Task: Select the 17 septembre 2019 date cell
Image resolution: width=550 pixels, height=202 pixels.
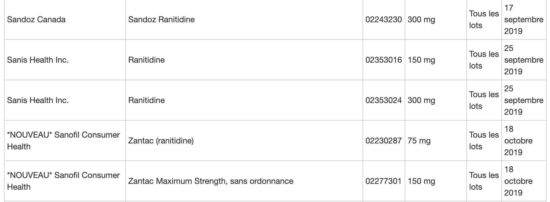Action: pyautogui.click(x=524, y=20)
